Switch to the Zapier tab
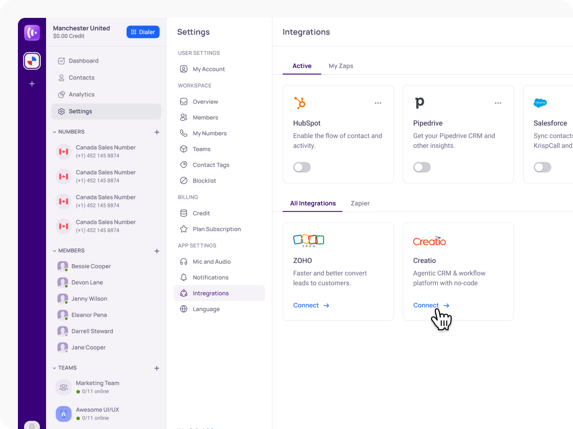 (x=360, y=203)
